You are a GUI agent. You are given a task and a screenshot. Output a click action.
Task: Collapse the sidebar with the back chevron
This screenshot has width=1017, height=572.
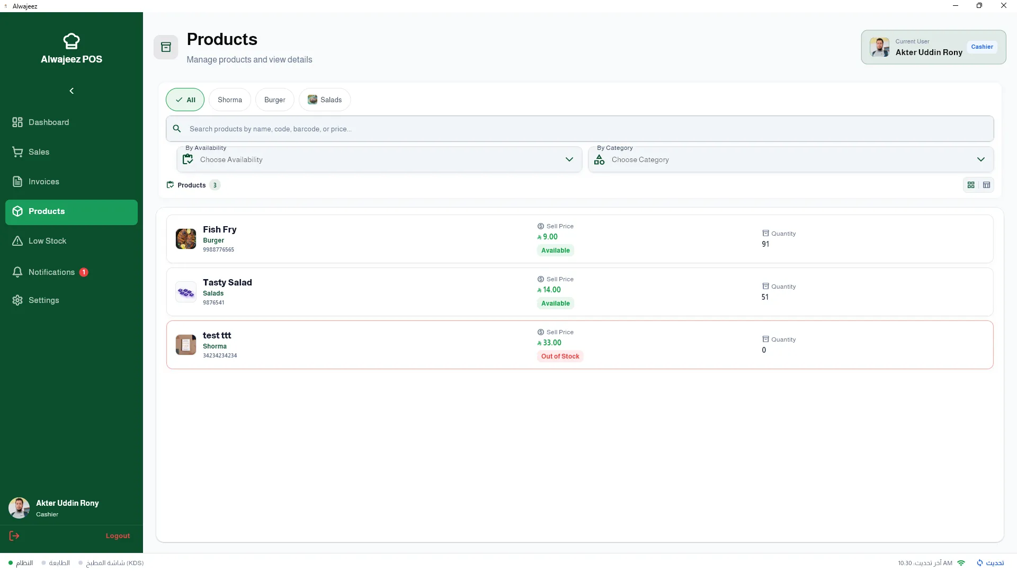pyautogui.click(x=72, y=91)
